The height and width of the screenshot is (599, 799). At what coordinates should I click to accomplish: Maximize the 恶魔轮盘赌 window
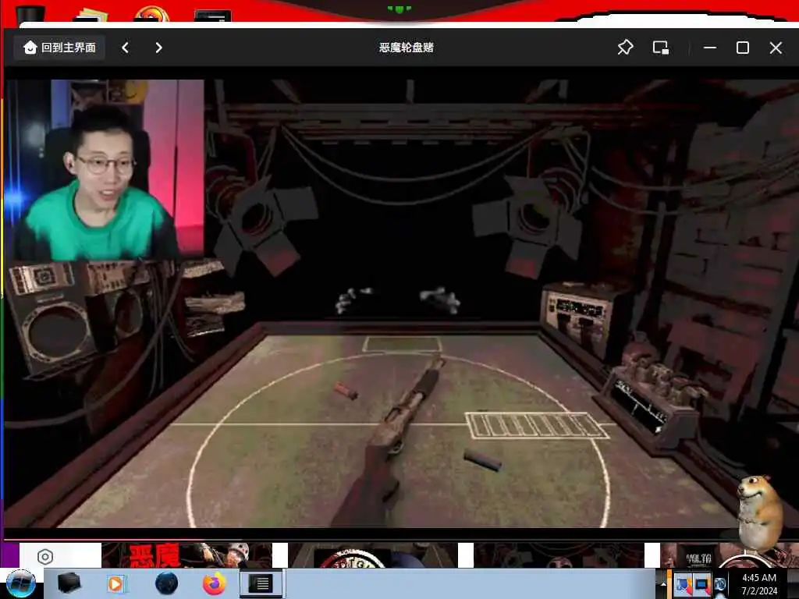point(743,48)
